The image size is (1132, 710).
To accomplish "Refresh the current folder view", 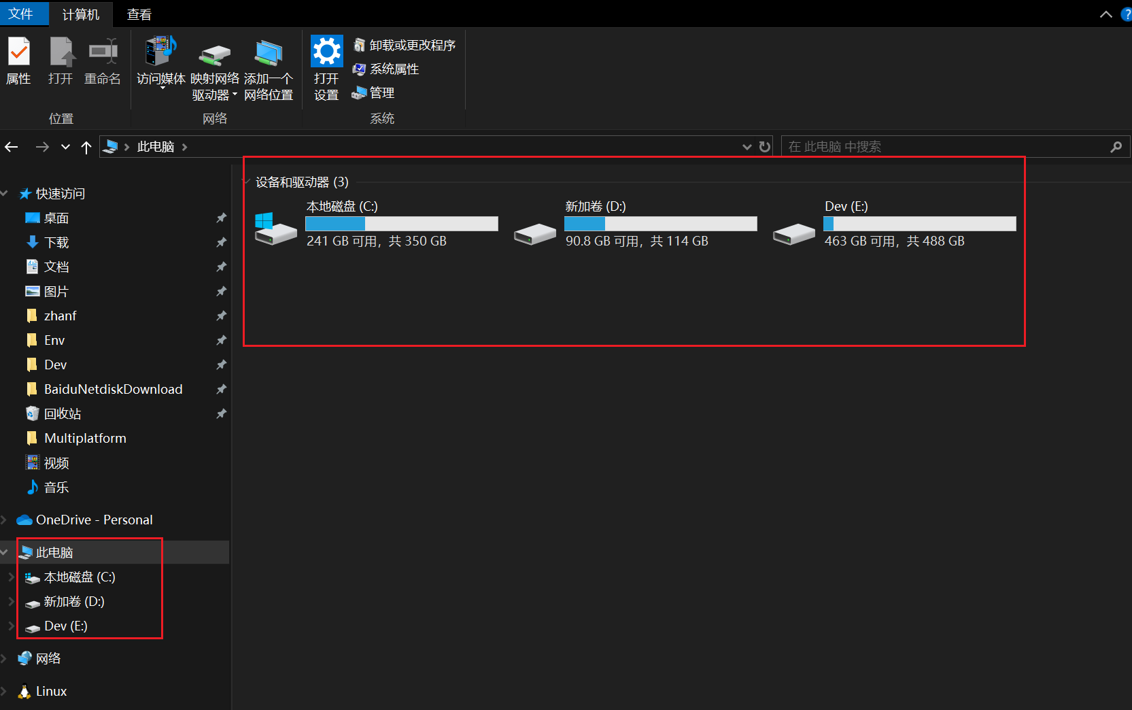I will 765,147.
